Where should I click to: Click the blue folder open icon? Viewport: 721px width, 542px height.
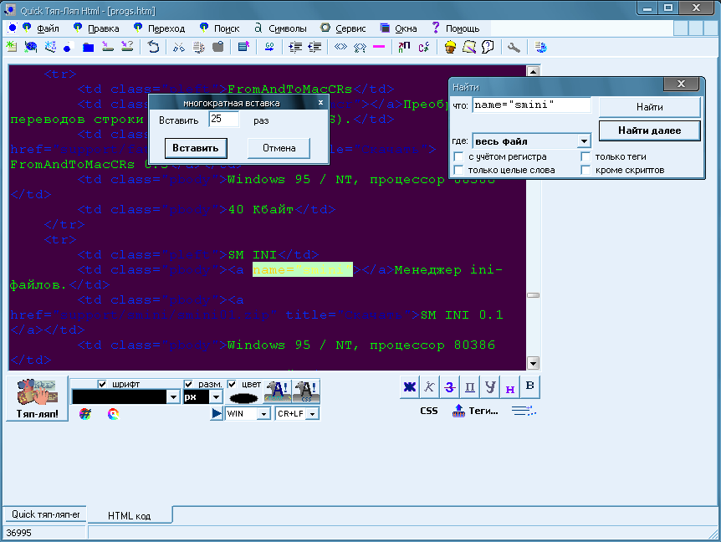click(88, 47)
